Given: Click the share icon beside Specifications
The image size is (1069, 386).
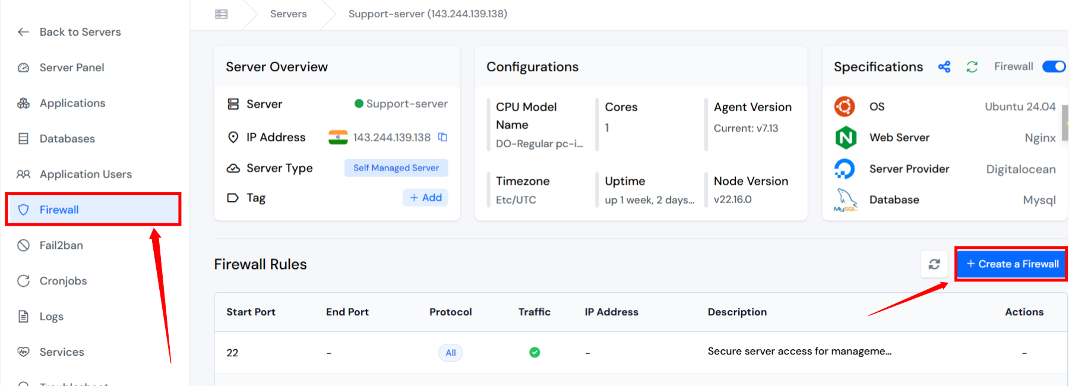Looking at the screenshot, I should (944, 67).
